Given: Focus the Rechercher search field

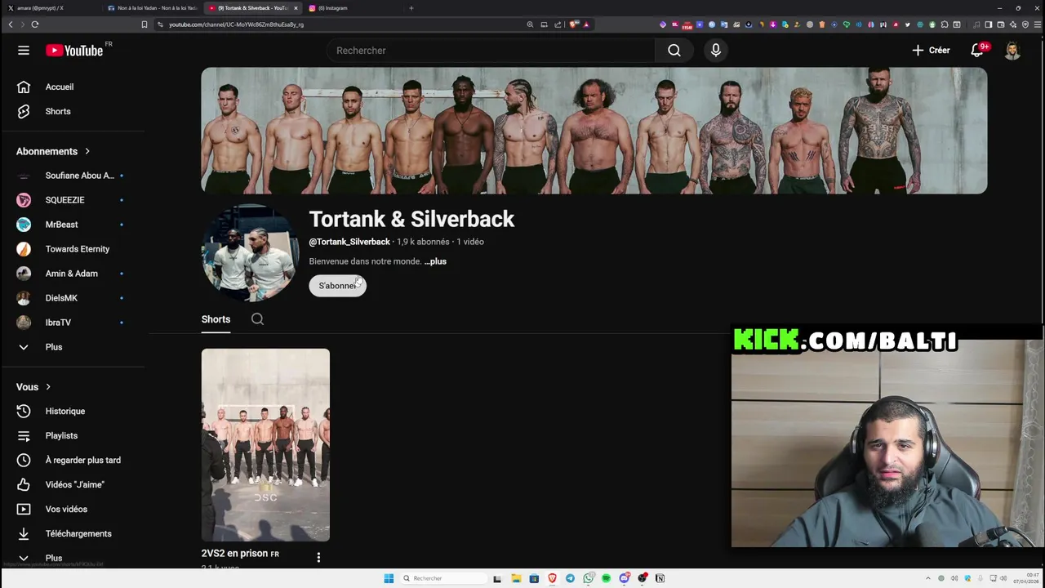Looking at the screenshot, I should click(490, 51).
